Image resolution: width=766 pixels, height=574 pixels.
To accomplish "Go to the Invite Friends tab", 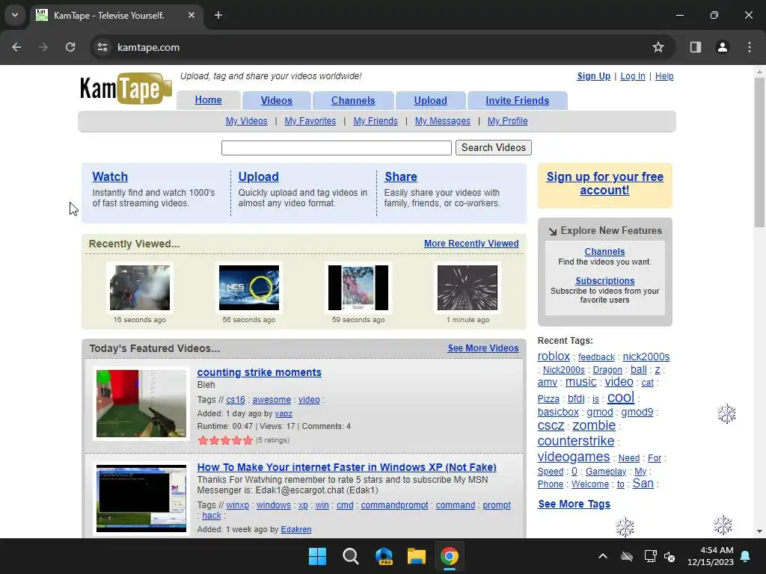I will click(x=518, y=101).
